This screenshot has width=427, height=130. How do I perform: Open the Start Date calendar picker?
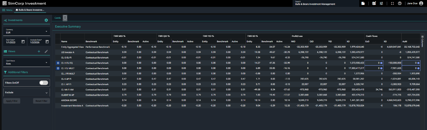pyautogui.click(x=23, y=42)
